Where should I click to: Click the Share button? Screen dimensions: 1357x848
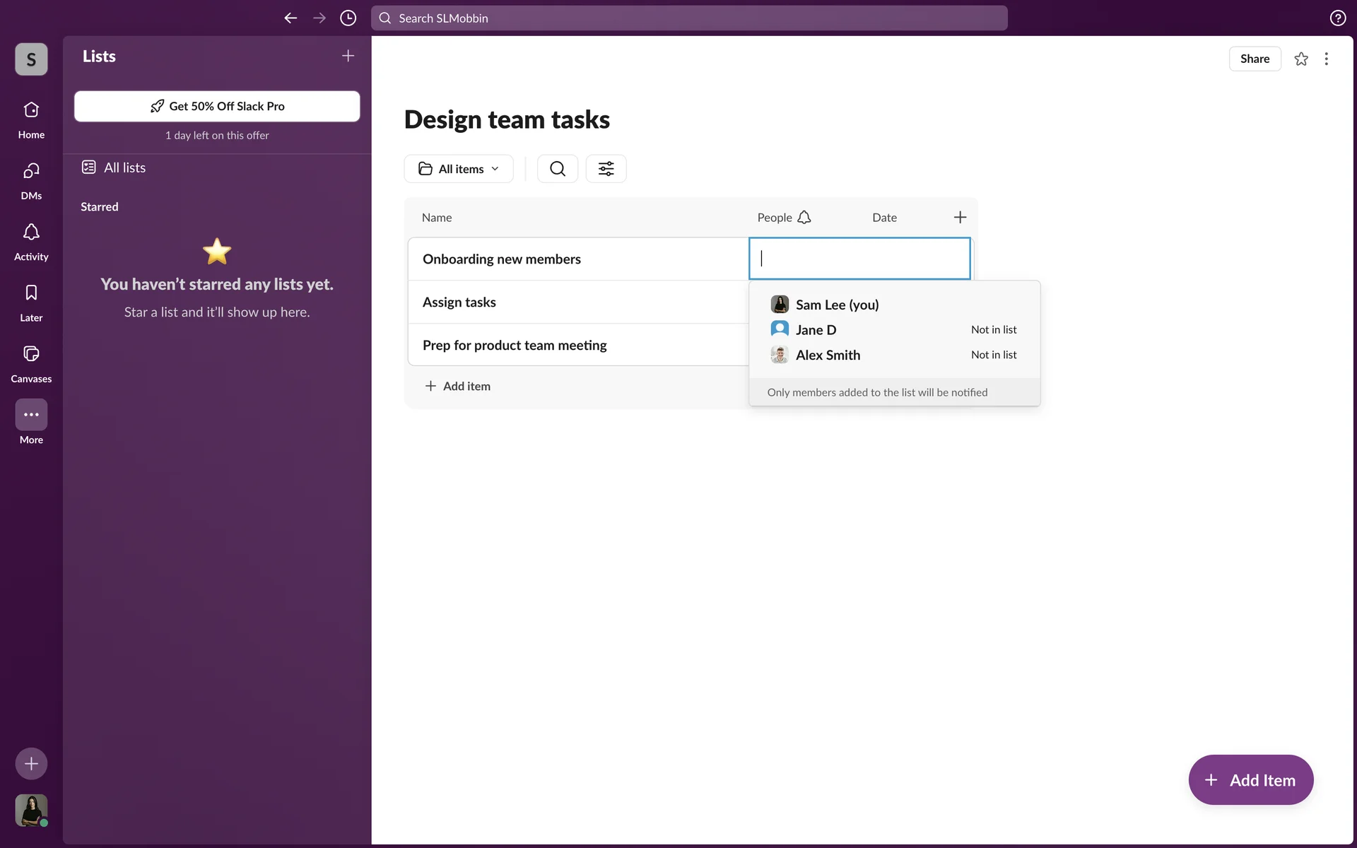tap(1254, 59)
